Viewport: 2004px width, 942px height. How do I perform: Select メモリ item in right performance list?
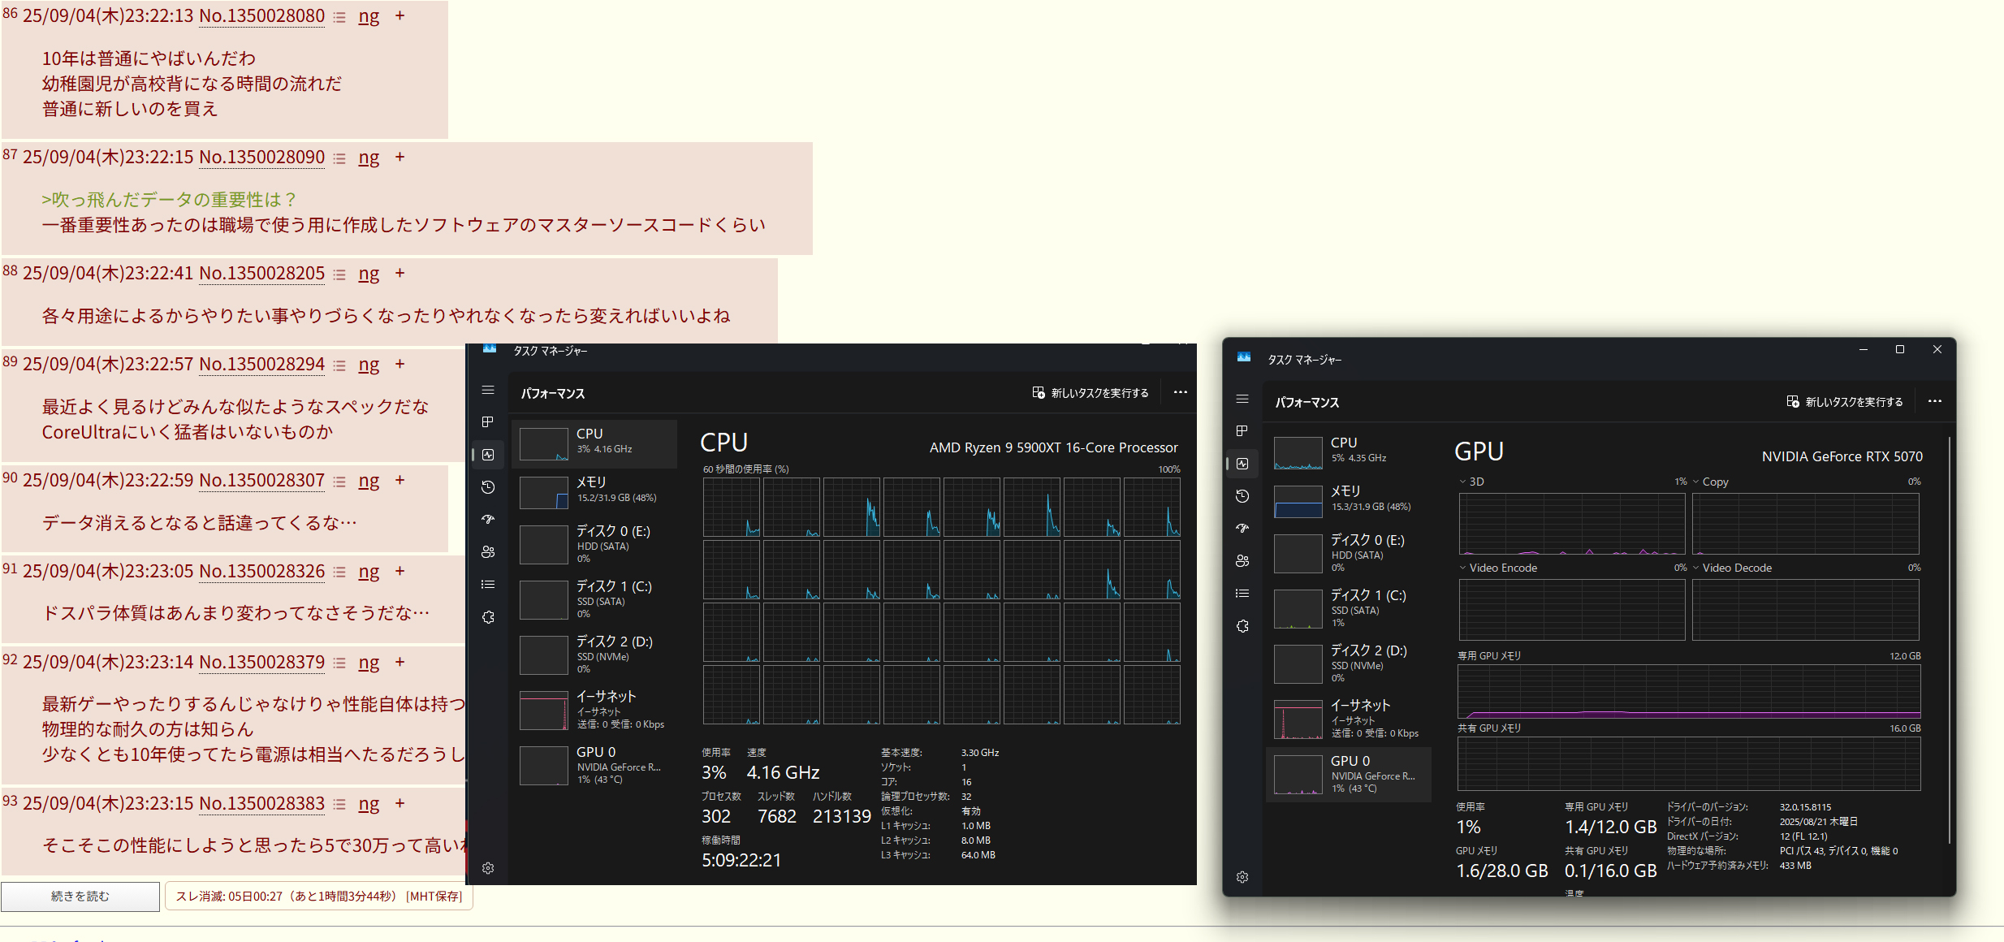coord(1349,499)
